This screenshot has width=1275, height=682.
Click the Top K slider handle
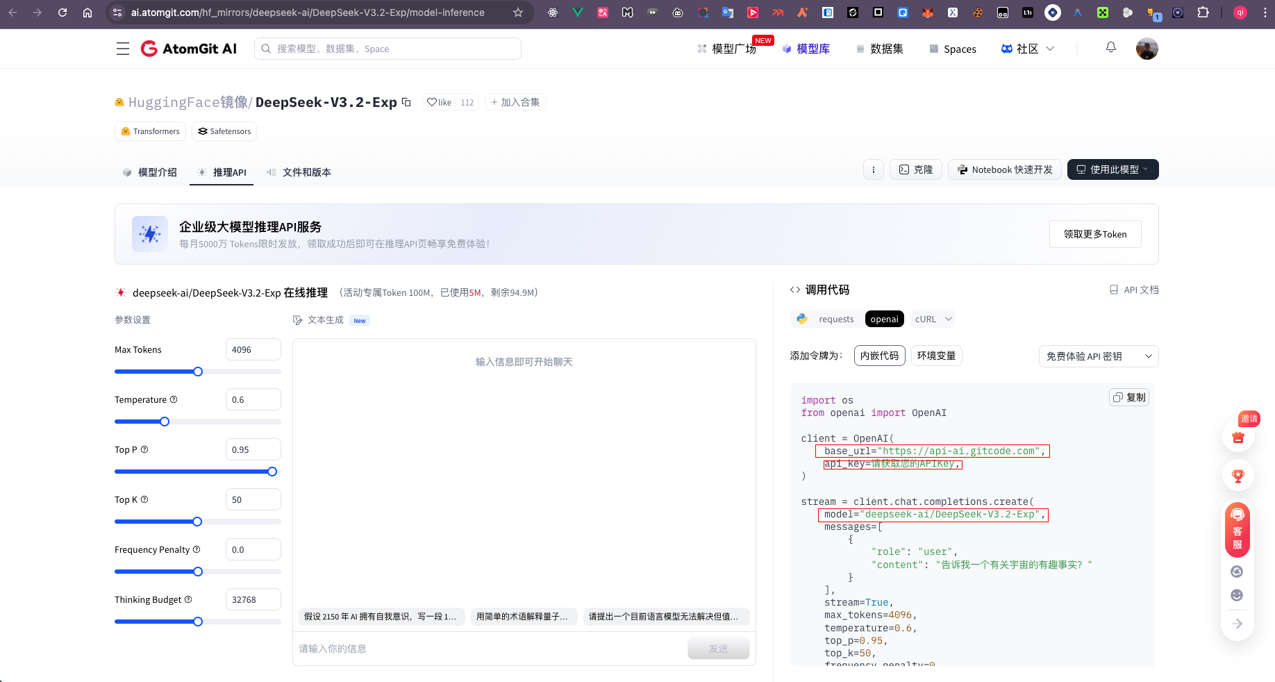click(x=197, y=522)
